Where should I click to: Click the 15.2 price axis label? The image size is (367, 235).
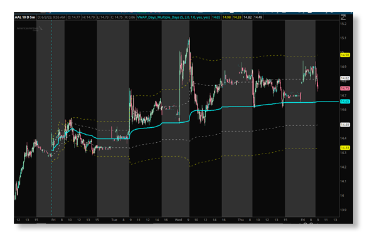(343, 24)
